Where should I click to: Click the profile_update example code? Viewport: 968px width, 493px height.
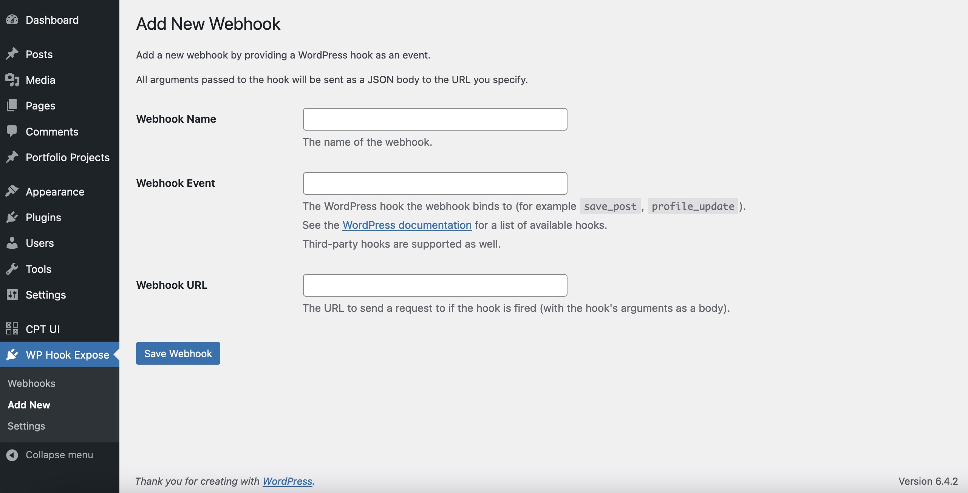(693, 206)
